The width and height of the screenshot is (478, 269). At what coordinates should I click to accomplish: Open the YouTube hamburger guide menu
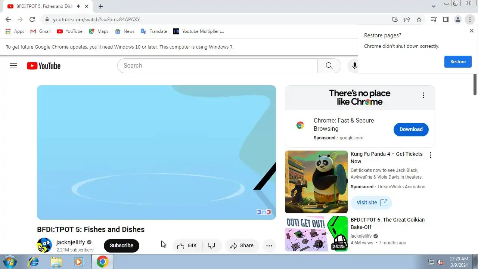click(13, 66)
